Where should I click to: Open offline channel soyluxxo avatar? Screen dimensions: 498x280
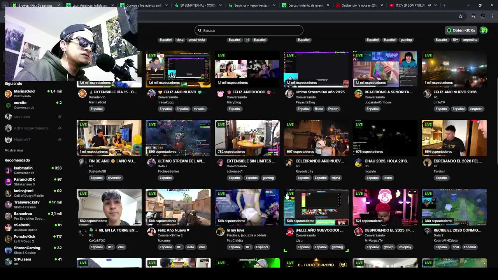coord(8,117)
